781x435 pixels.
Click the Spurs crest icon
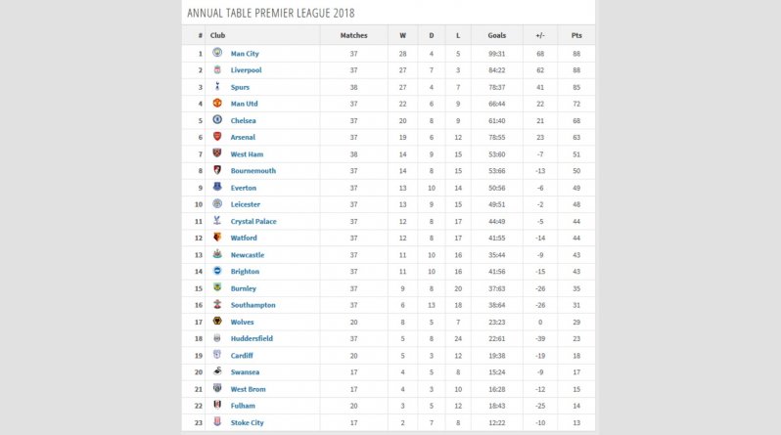coord(217,86)
